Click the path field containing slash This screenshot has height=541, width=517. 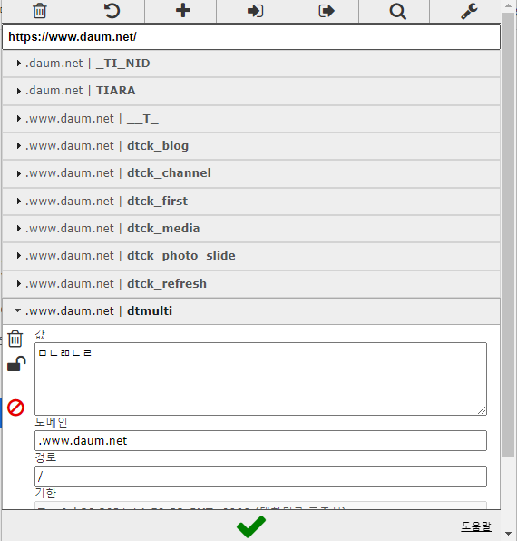[260, 477]
